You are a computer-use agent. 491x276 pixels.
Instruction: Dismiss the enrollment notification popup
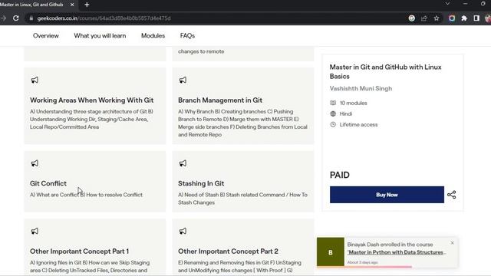click(452, 243)
